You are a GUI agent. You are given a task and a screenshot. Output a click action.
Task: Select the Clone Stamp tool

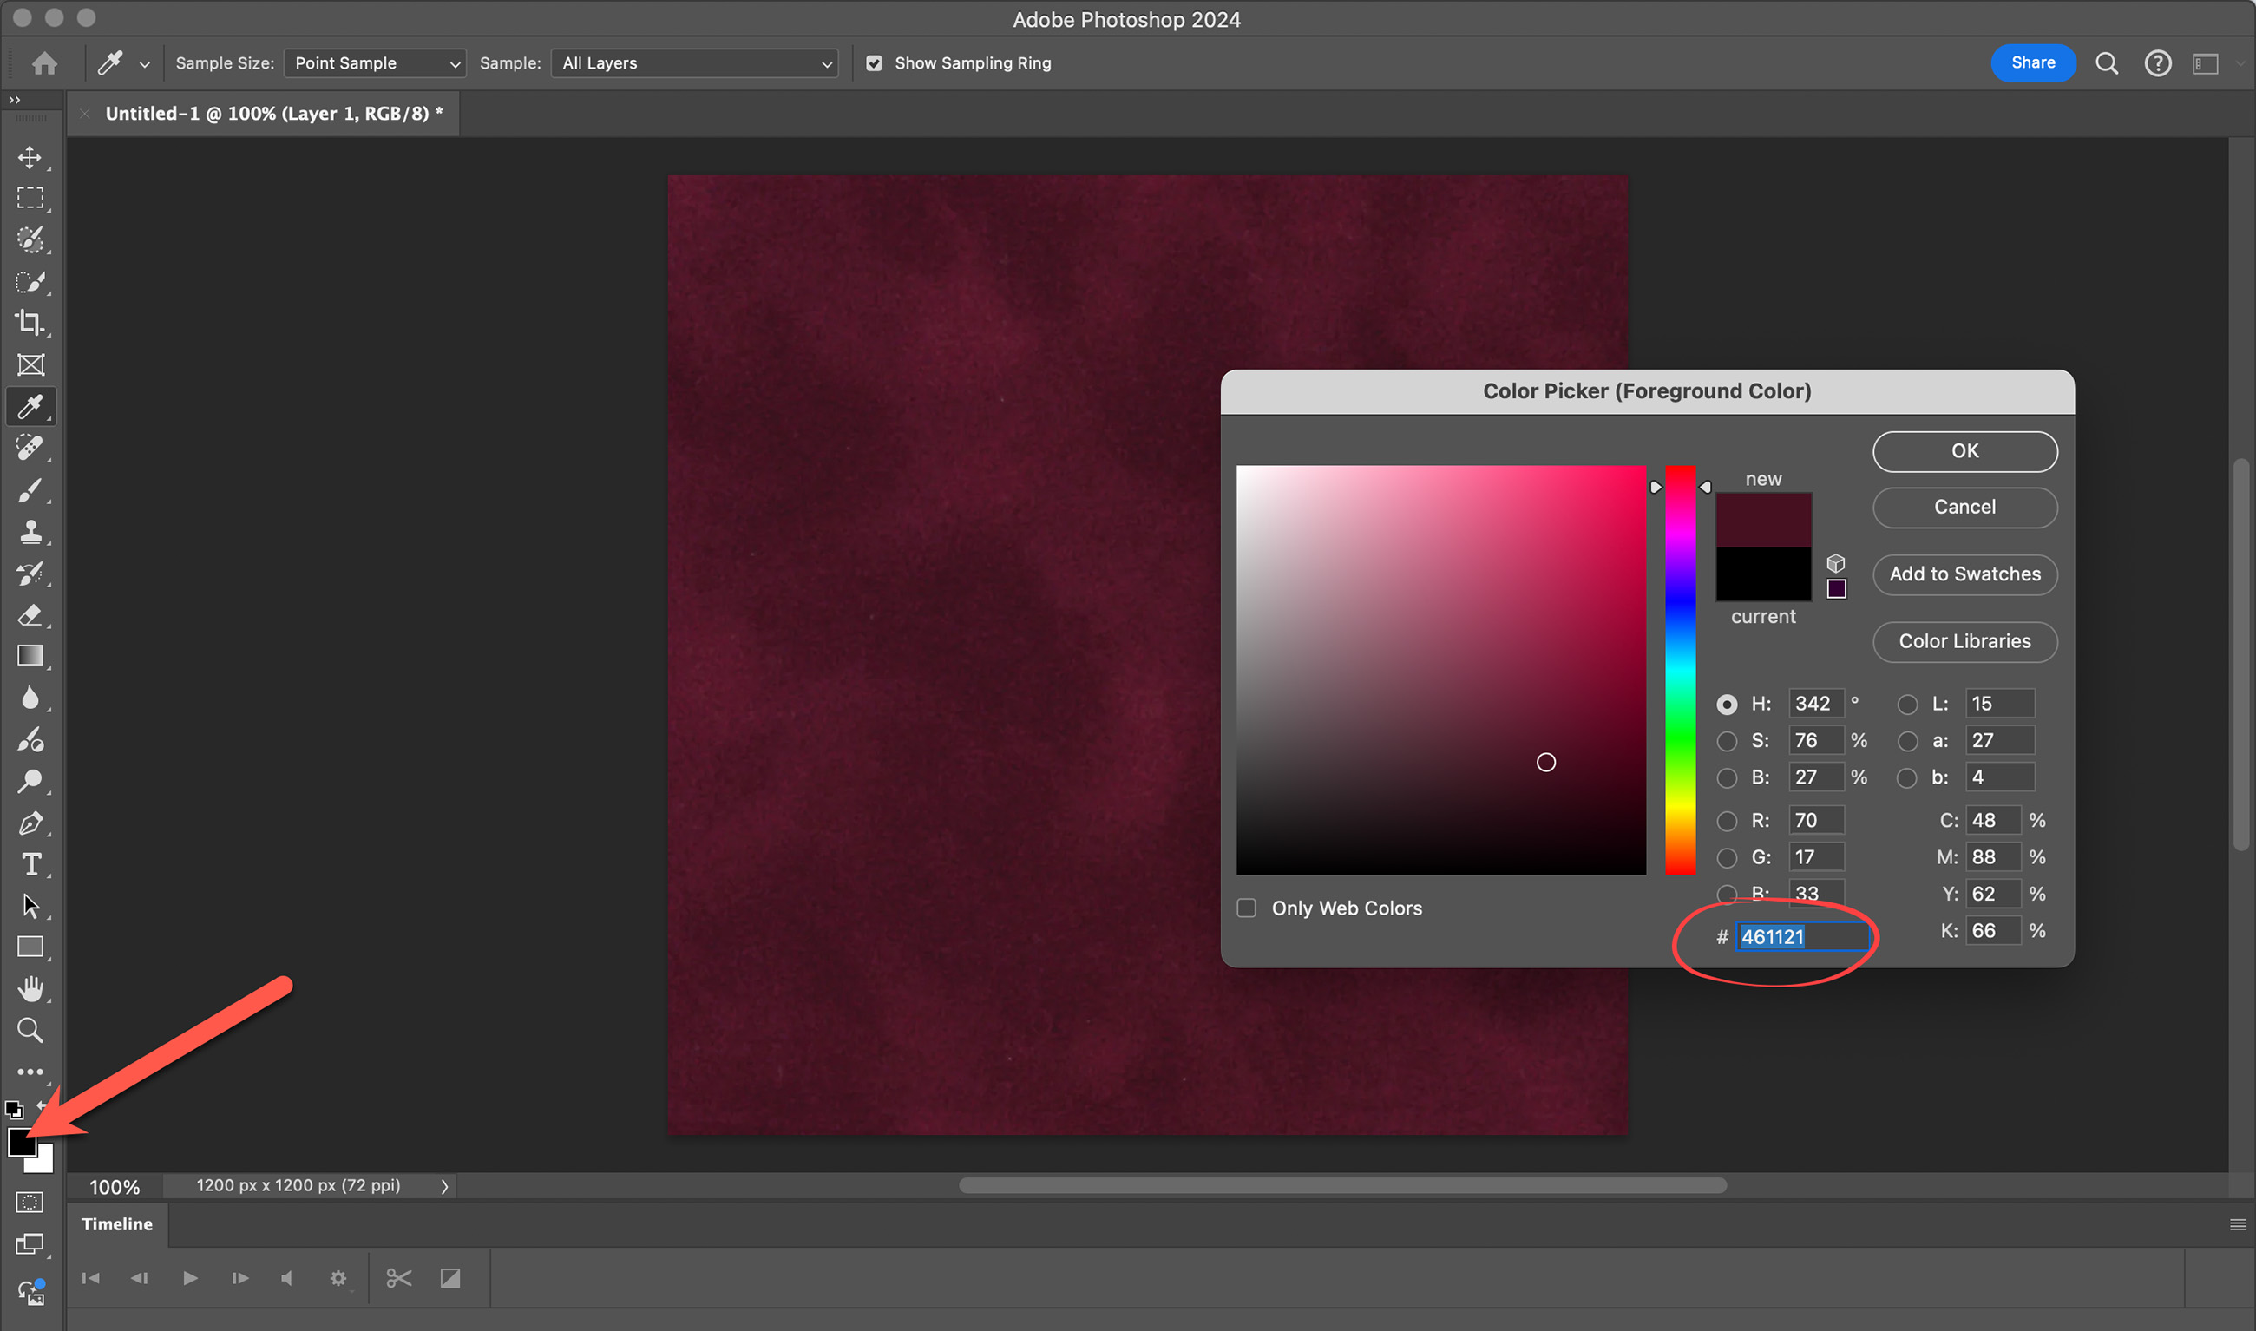pyautogui.click(x=30, y=532)
